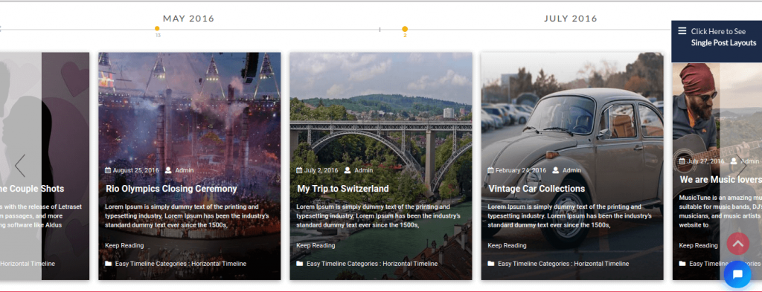Click Admin author link on Vintage Car card

571,170
